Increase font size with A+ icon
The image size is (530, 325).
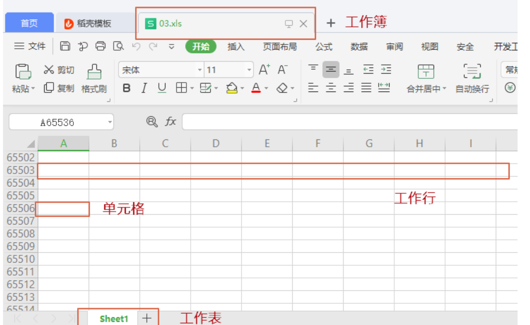click(264, 69)
